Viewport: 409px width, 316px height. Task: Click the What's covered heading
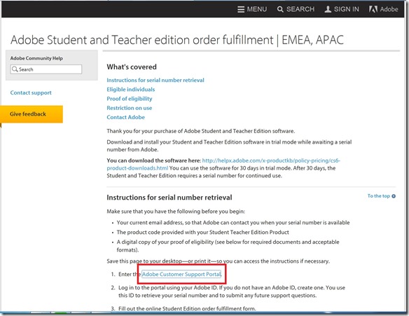click(132, 67)
